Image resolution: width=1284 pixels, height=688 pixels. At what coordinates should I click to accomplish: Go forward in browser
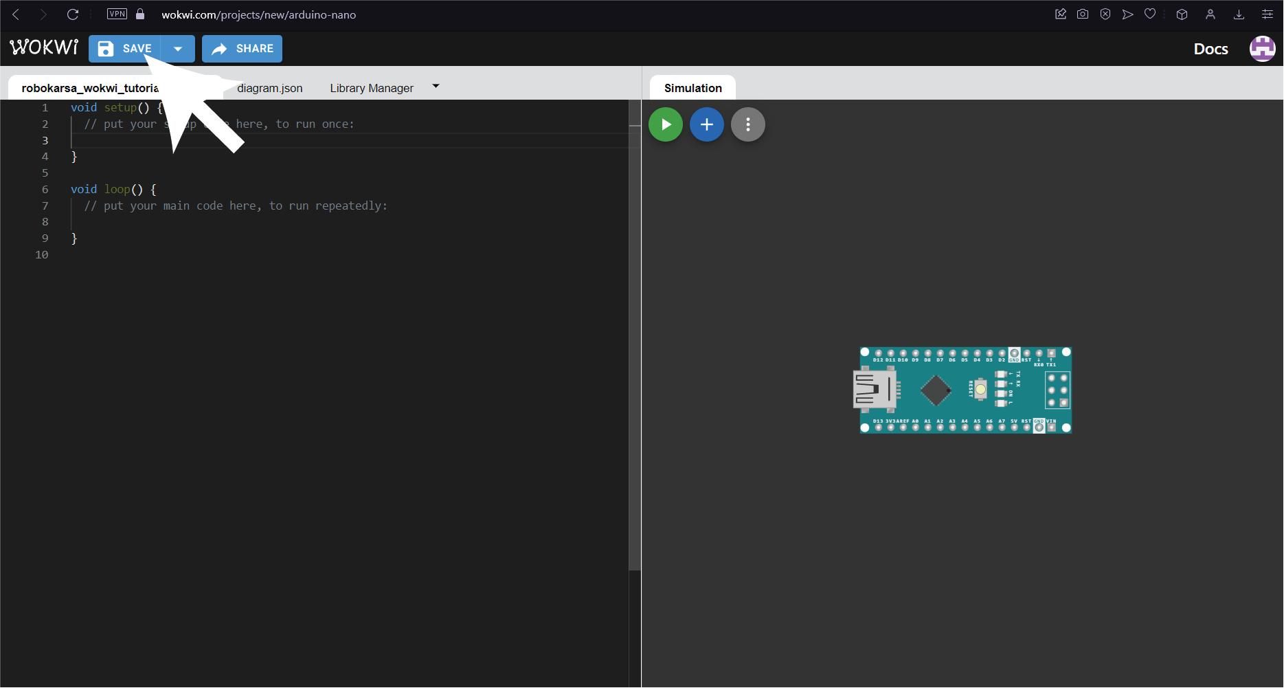coord(43,14)
